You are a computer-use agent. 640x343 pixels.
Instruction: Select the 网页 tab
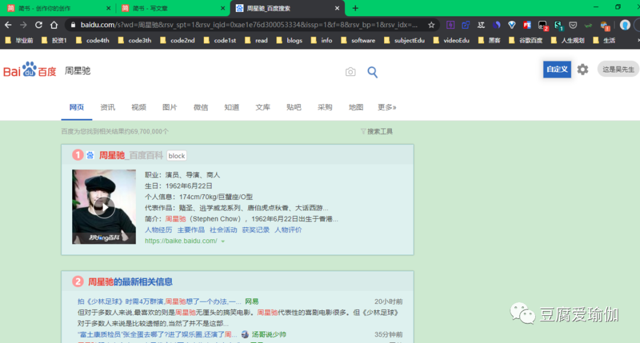(x=76, y=107)
